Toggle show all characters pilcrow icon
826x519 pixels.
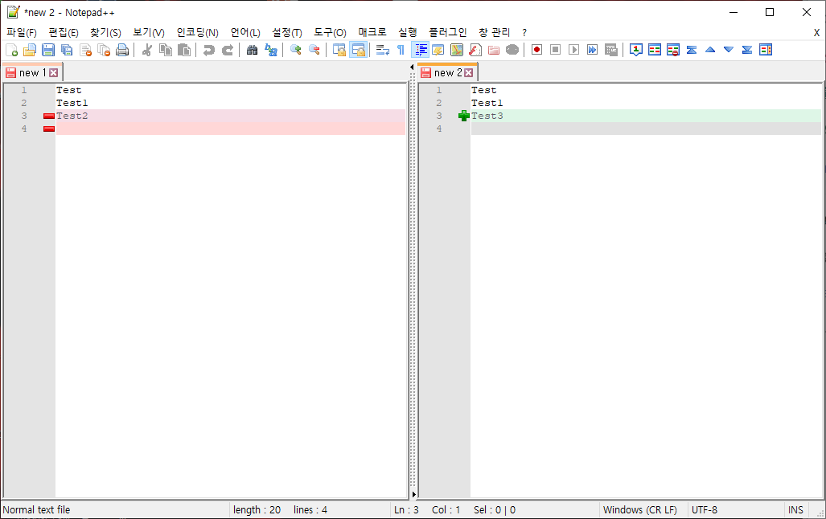(x=401, y=50)
